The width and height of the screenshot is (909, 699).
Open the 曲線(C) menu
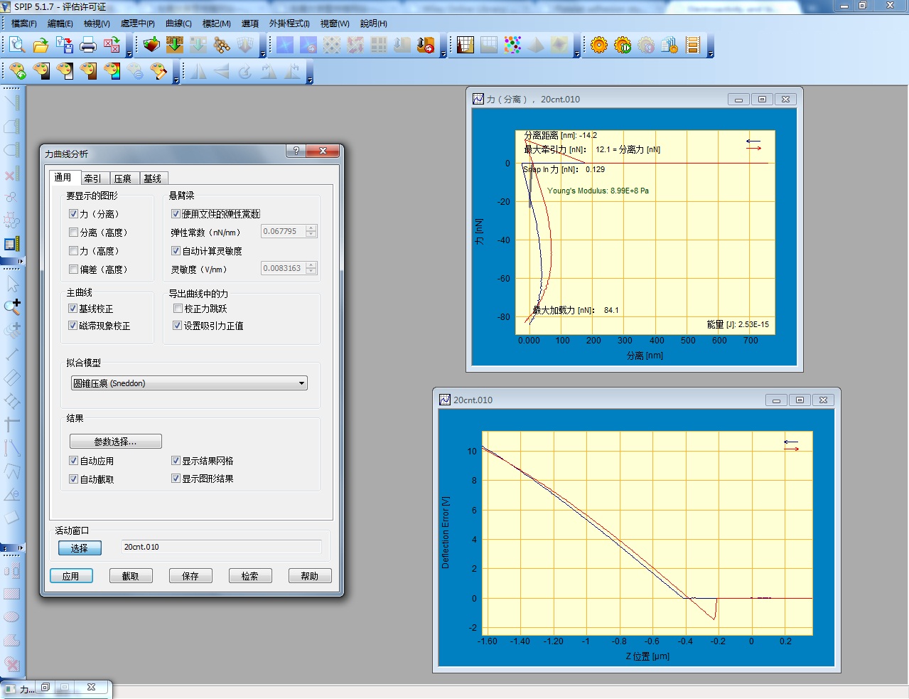(x=178, y=23)
